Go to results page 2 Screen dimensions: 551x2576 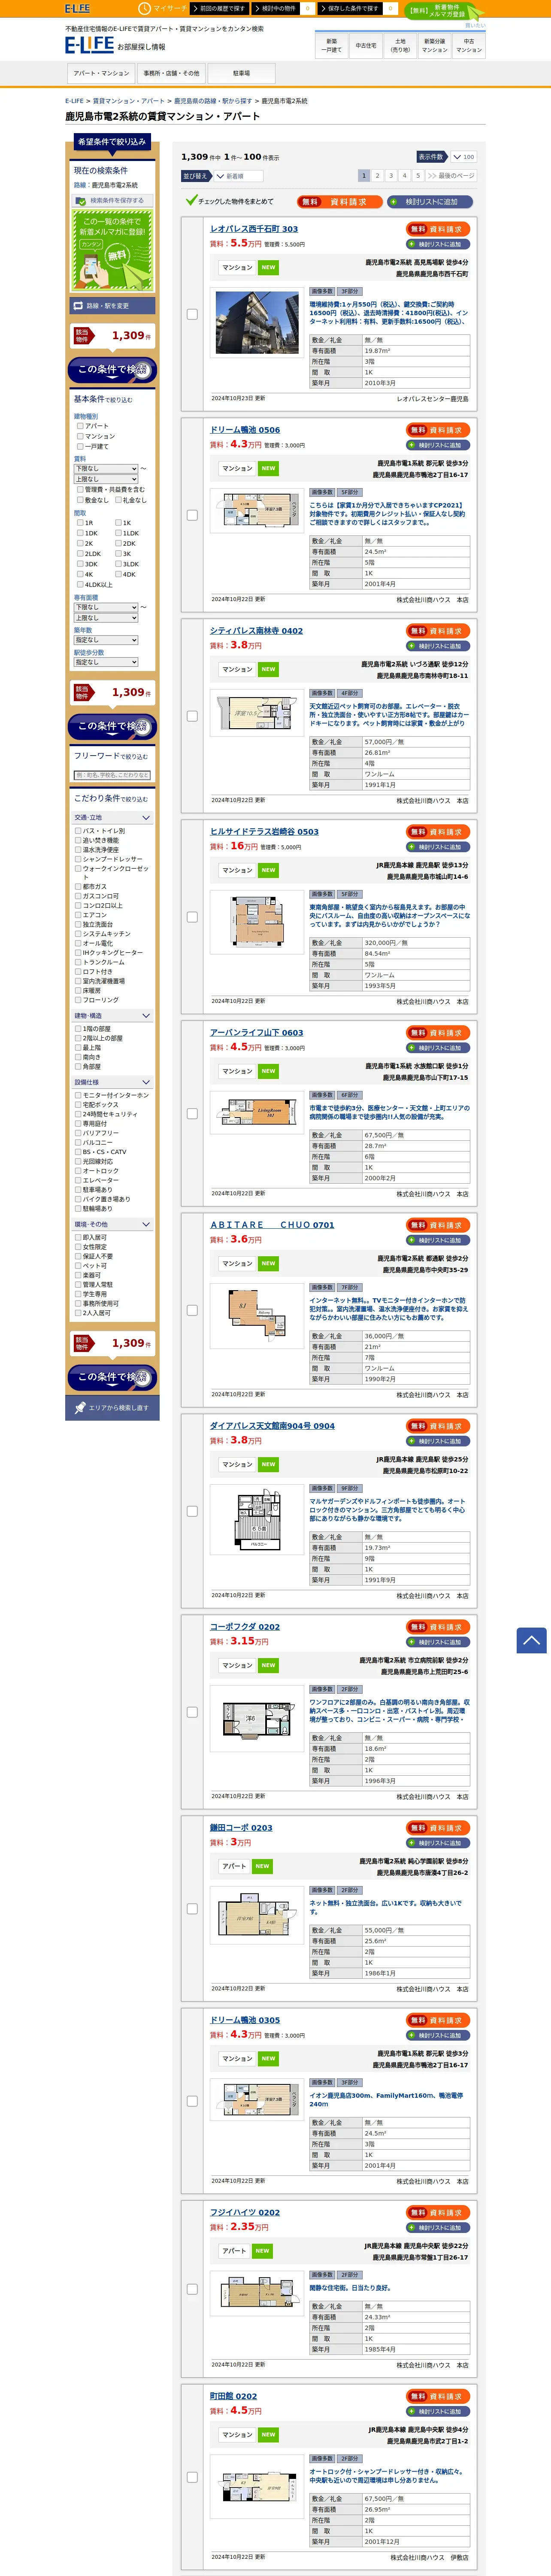click(x=377, y=175)
